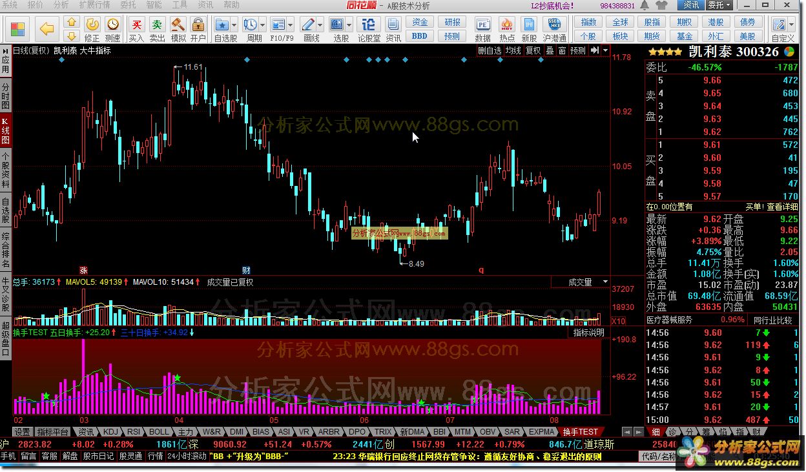
Task: Select the 画线 drawing pencil tool
Action: (x=307, y=25)
